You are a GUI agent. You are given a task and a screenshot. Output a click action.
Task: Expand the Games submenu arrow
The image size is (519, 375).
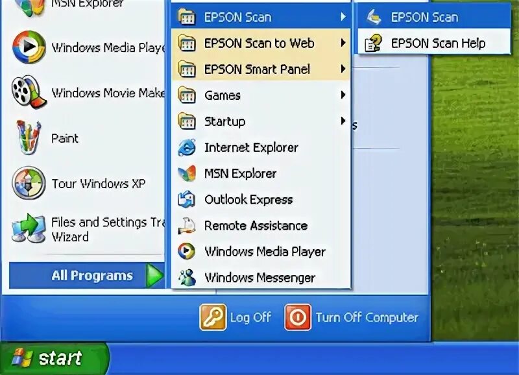(343, 95)
